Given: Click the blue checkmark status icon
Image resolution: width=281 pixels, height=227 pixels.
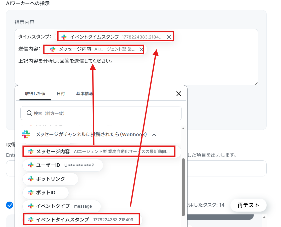Looking at the screenshot, I should [x=10, y=205].
